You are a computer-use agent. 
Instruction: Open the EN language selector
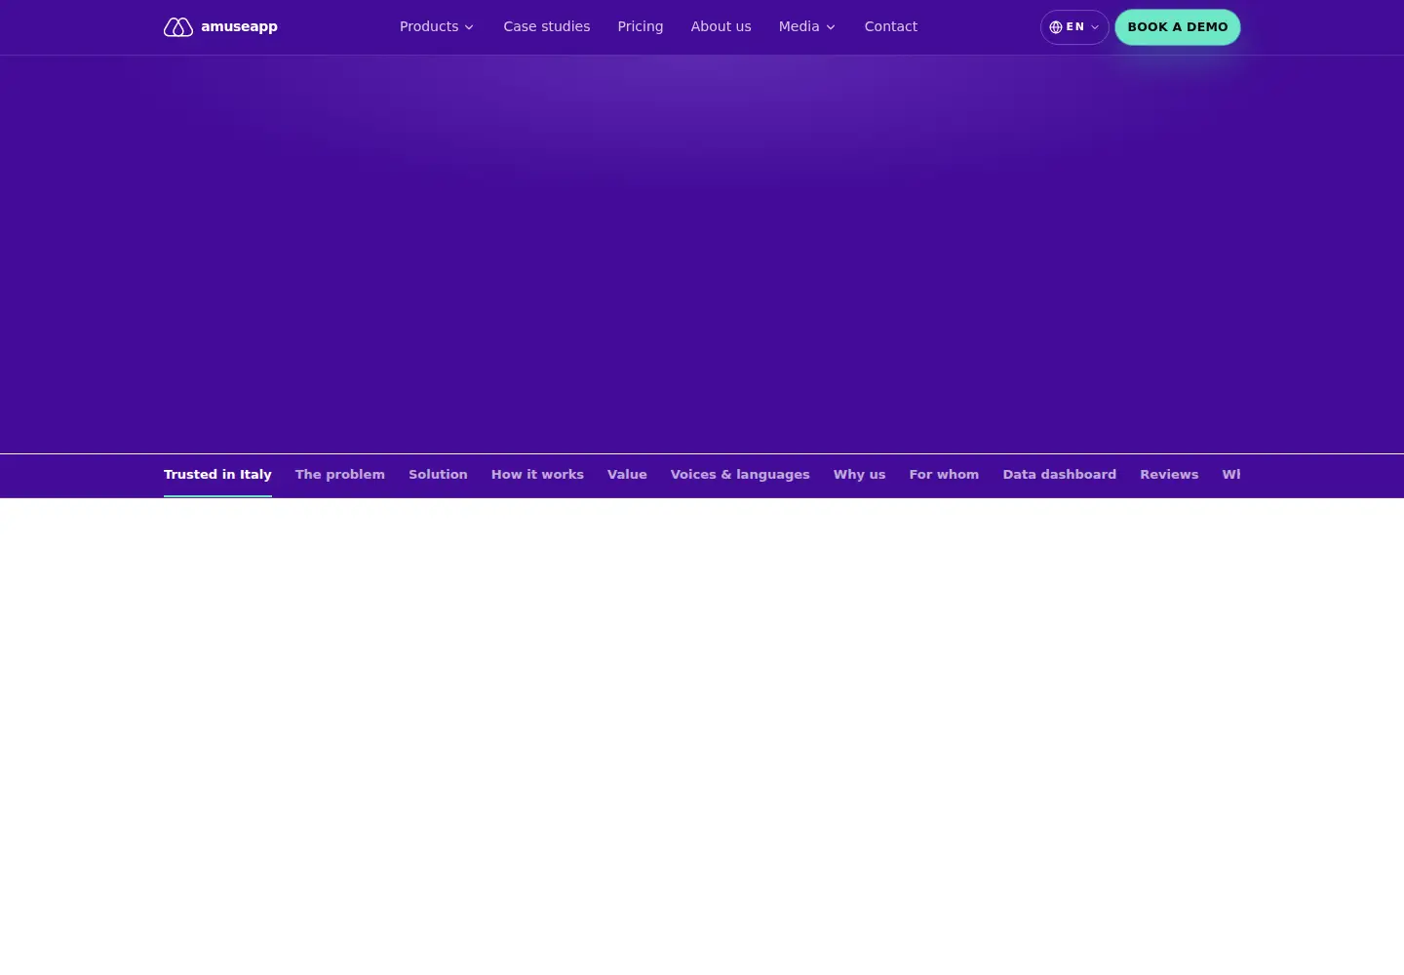pos(1074,27)
